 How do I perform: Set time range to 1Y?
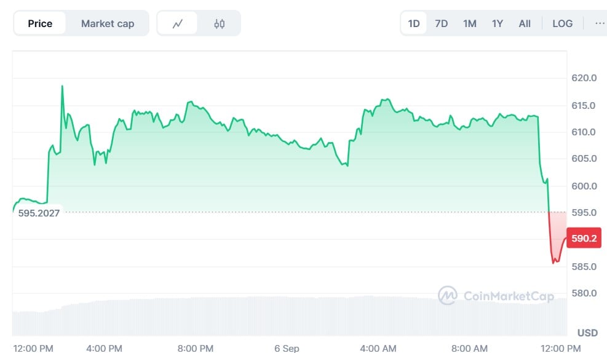[497, 23]
